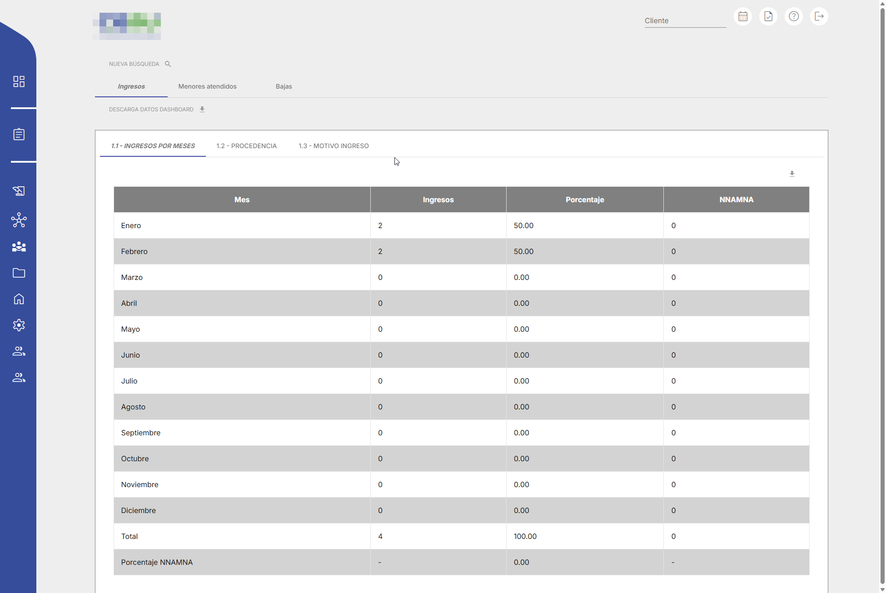Open the Bajas tab
Screen dimensions: 886x593
tap(284, 86)
